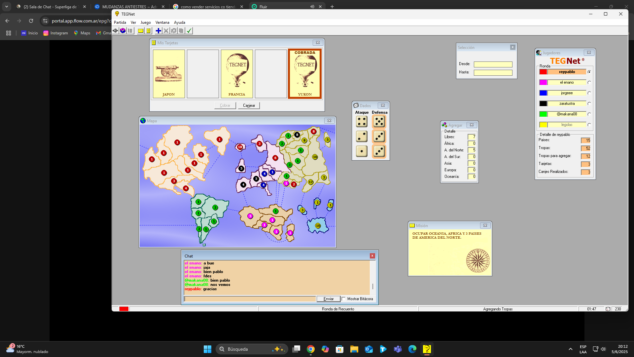Screen dimensions: 634x357
Task: Open the Juego menu
Action: pos(146,22)
